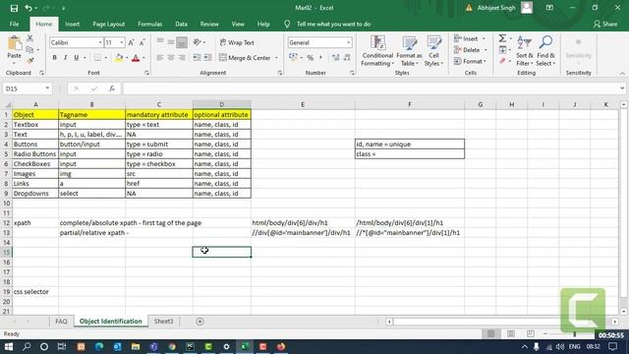Expand the formula bar
The height and width of the screenshot is (354, 629).
coord(622,88)
